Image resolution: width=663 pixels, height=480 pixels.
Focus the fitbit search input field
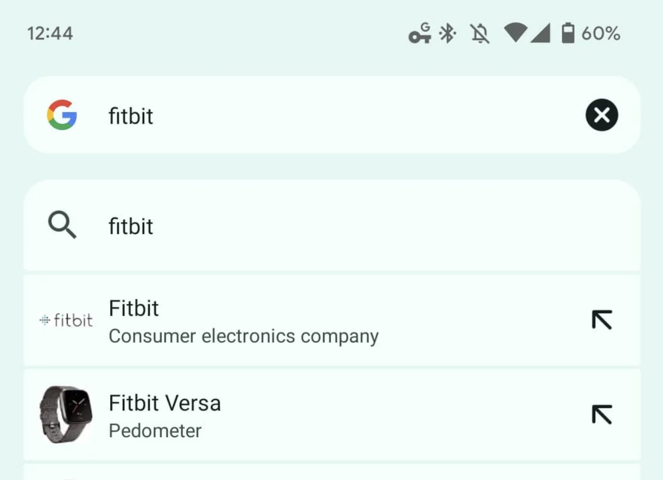332,115
